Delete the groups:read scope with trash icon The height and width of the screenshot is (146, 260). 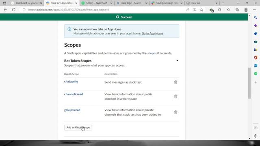[175, 112]
